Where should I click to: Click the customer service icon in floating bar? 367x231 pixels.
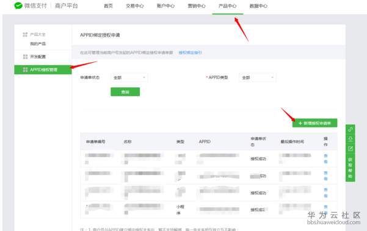[350, 139]
